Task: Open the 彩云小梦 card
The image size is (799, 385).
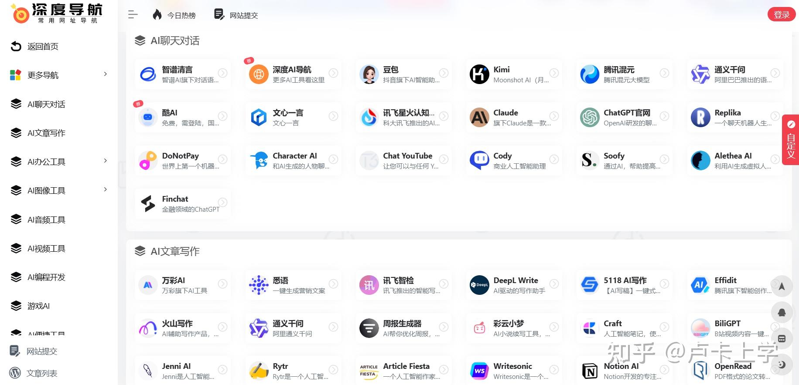Action: (514, 328)
